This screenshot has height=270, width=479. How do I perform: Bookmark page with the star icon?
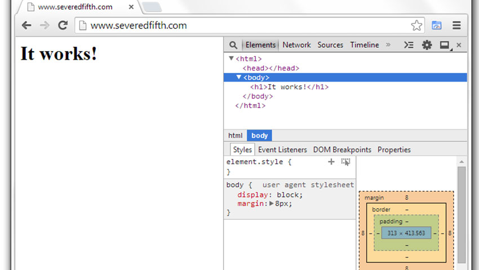(416, 25)
